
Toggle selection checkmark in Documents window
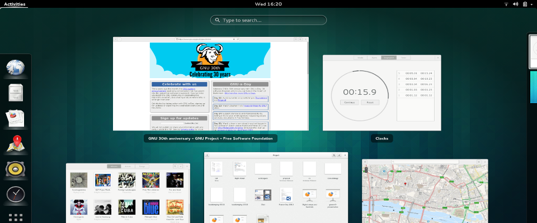(x=339, y=155)
